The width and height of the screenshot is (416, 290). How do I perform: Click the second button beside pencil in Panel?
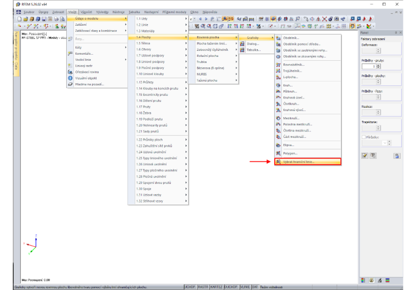(x=373, y=155)
